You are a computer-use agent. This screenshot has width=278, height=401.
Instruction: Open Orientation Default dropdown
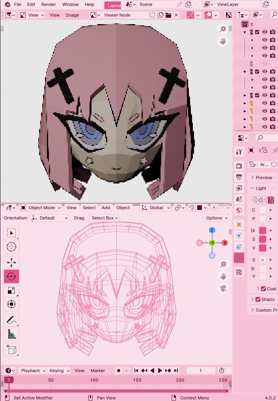(x=49, y=218)
